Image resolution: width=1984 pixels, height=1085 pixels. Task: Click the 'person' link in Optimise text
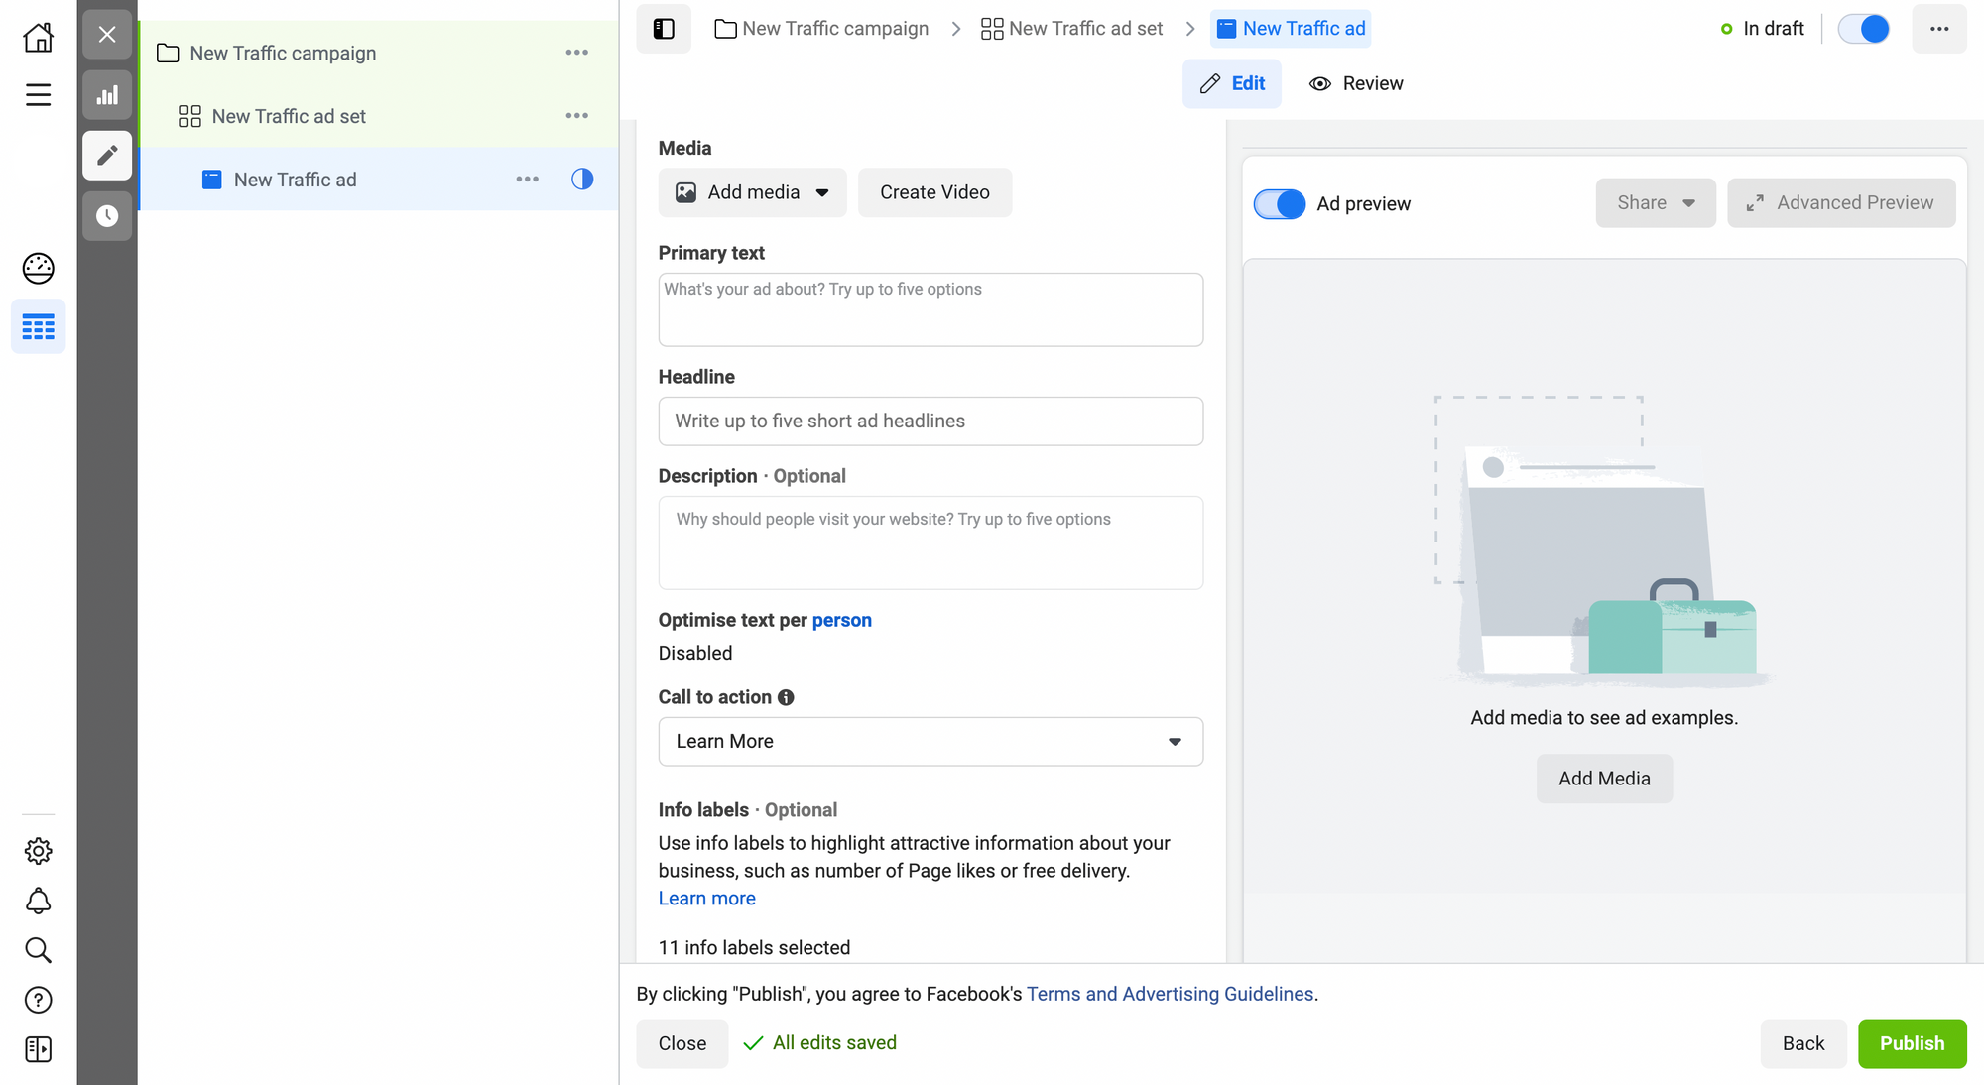(x=841, y=621)
